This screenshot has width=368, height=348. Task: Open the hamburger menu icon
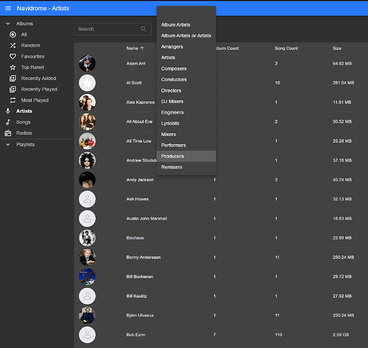(x=8, y=8)
